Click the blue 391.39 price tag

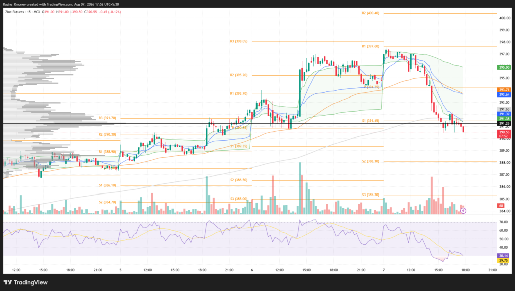pos(504,114)
